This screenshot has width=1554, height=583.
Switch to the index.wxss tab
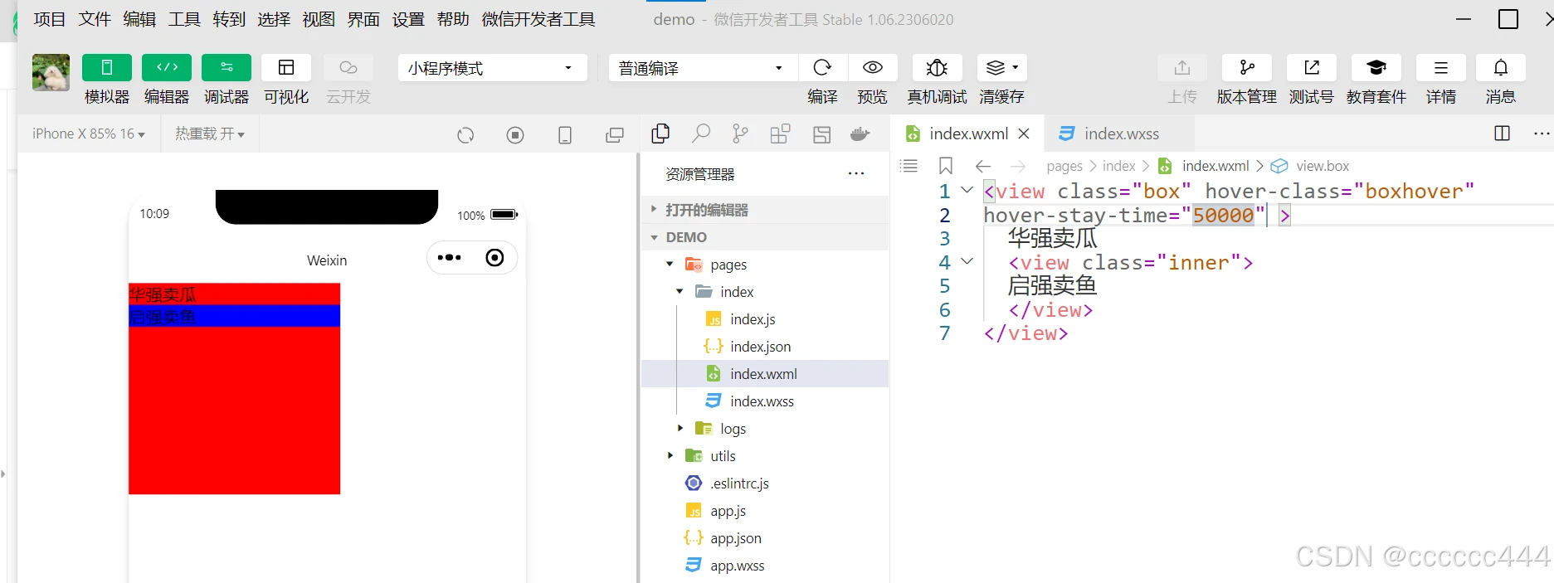coord(1121,134)
